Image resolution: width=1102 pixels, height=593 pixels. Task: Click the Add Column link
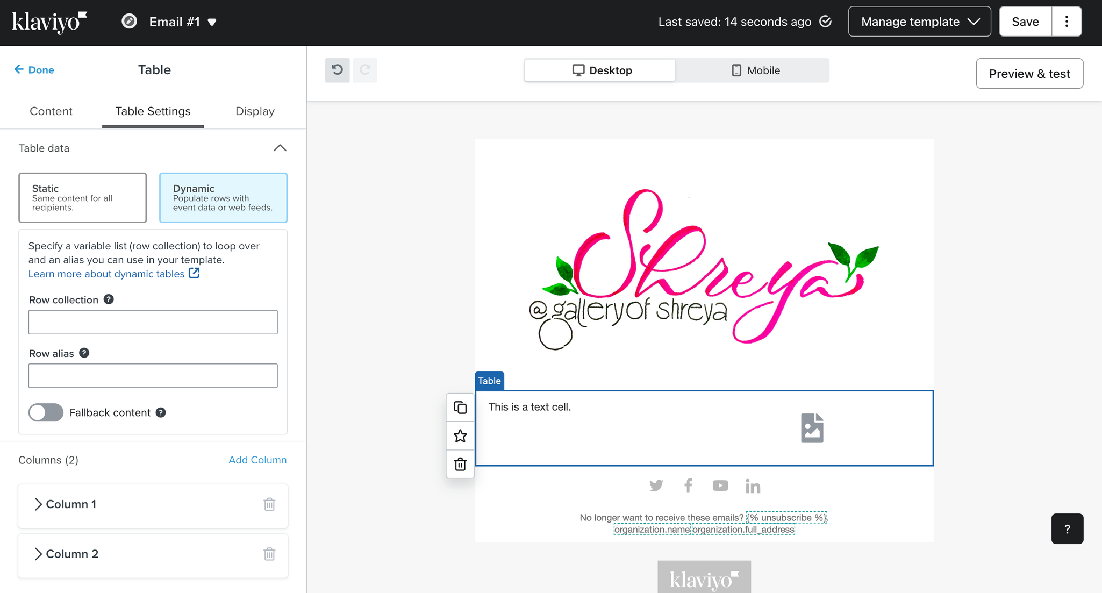pyautogui.click(x=257, y=460)
